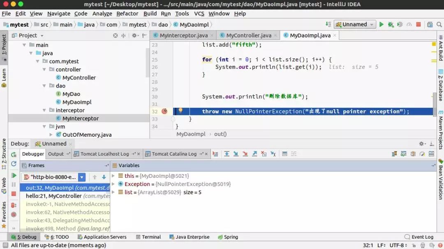Image resolution: width=444 pixels, height=249 pixels.
Task: Click breakpoint marker on line 32
Action: pyautogui.click(x=164, y=112)
